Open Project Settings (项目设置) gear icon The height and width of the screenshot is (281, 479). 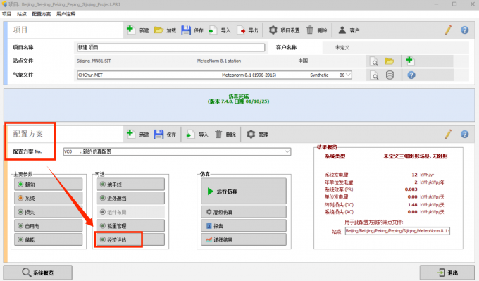(x=273, y=30)
